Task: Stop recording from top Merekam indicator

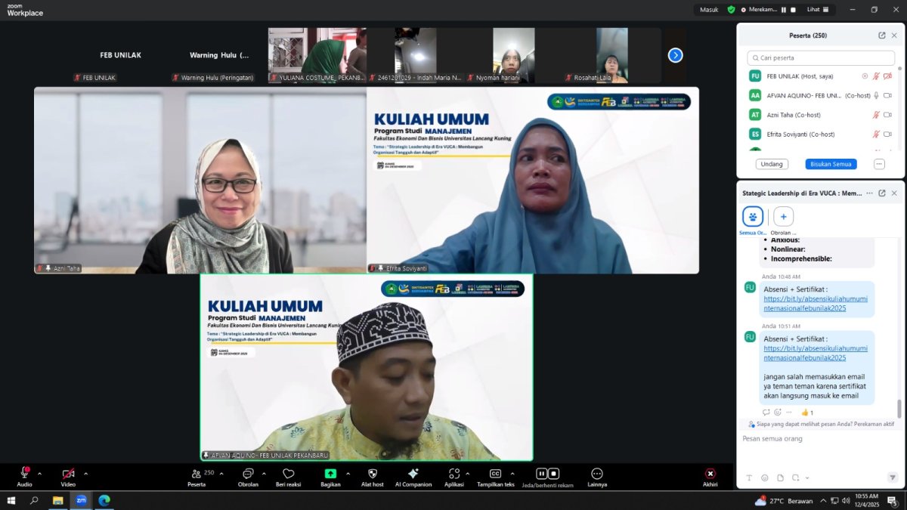Action: pos(794,10)
